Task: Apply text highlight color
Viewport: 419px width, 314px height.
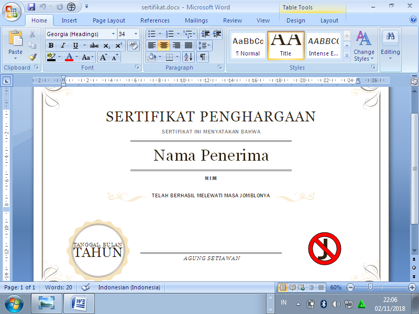Action: [51, 57]
